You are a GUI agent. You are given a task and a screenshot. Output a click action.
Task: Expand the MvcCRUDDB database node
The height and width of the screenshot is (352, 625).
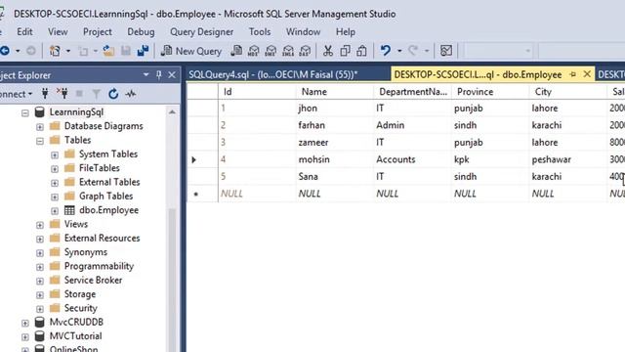pyautogui.click(x=25, y=323)
